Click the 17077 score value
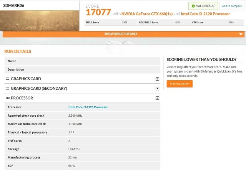 (98, 12)
